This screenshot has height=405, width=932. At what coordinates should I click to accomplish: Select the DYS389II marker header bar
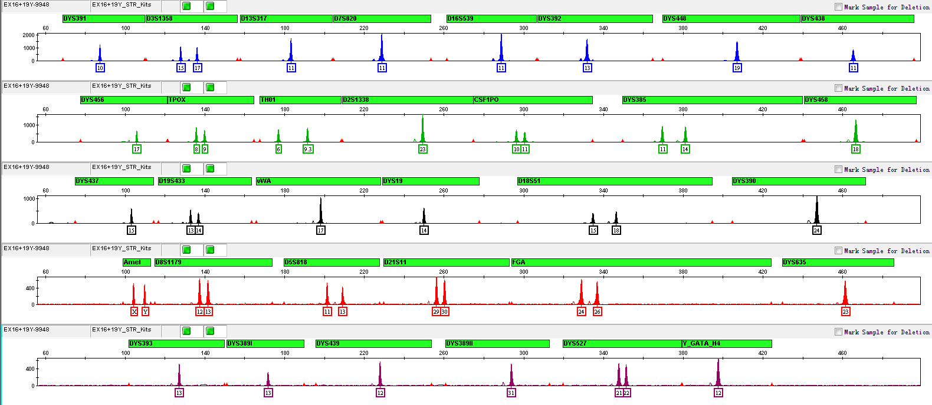coord(497,344)
